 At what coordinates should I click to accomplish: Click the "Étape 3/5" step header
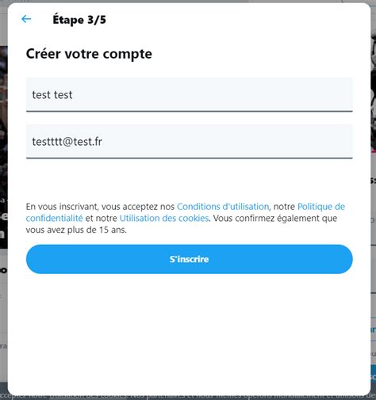[x=79, y=20]
